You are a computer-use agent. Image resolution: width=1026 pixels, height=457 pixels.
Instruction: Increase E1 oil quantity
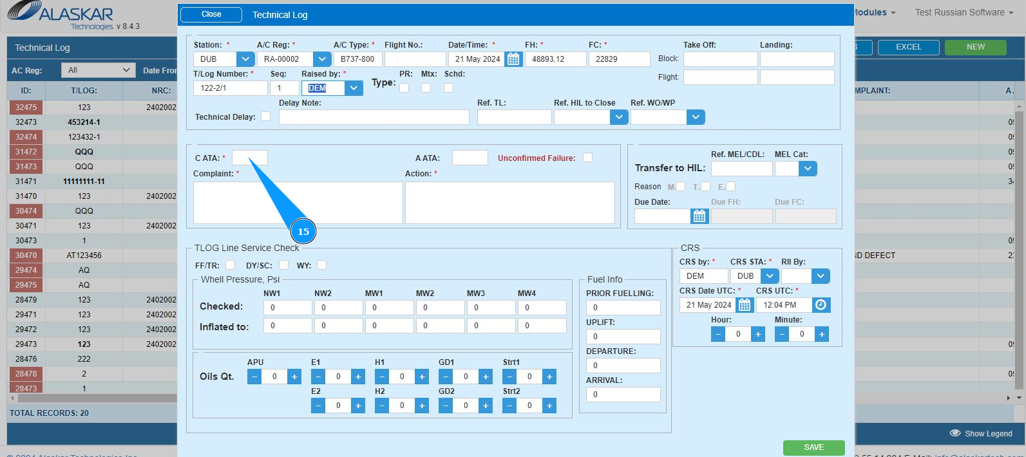coord(358,377)
